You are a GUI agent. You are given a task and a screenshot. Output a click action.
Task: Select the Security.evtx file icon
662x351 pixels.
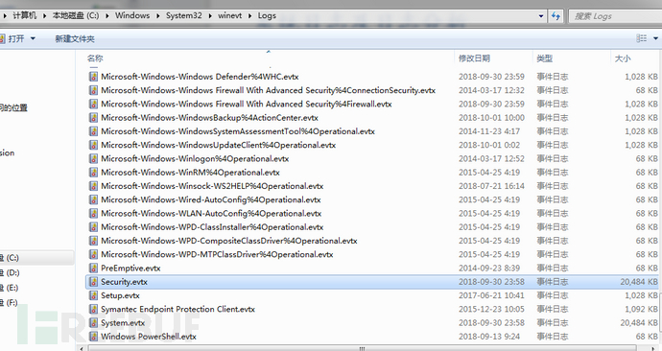click(93, 282)
